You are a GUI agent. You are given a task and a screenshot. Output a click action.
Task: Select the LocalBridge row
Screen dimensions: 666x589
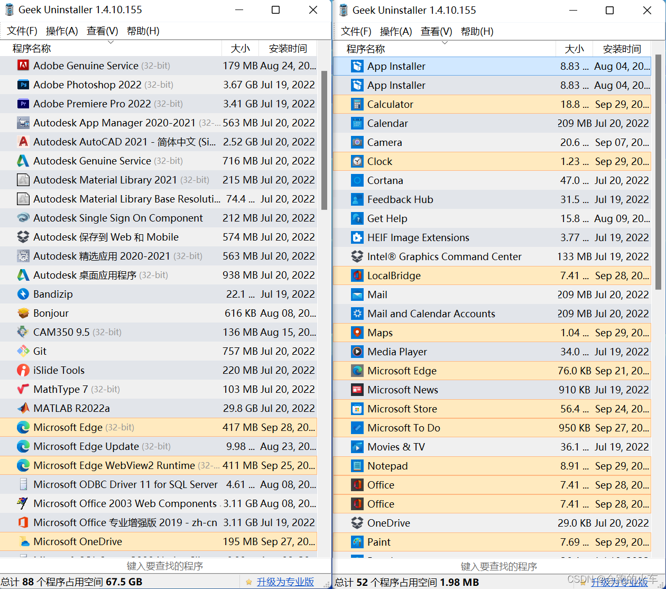[x=493, y=275]
